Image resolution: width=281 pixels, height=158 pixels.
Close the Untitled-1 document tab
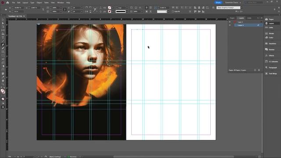tap(24, 16)
